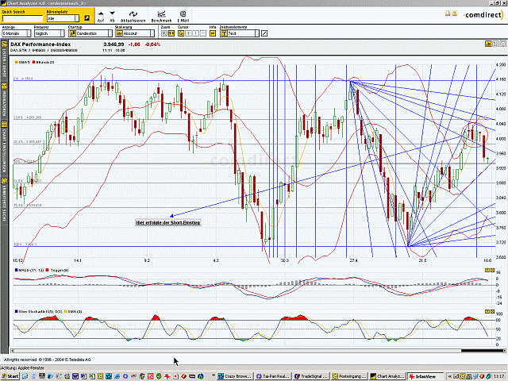Click first yellow button on MACD panel

[x=487, y=270]
